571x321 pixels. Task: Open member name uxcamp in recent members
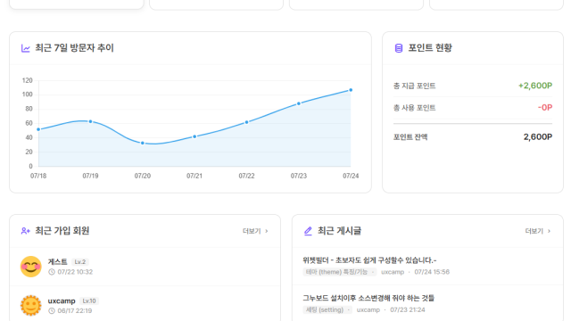pos(62,301)
